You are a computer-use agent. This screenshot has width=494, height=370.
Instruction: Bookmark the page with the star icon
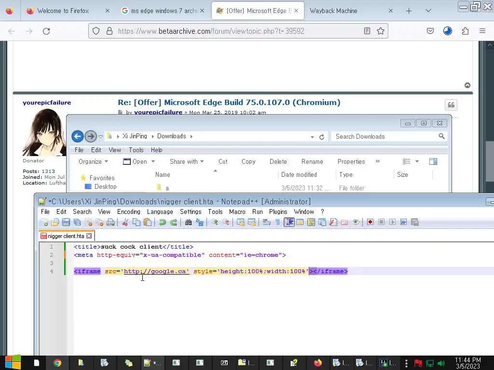(381, 31)
